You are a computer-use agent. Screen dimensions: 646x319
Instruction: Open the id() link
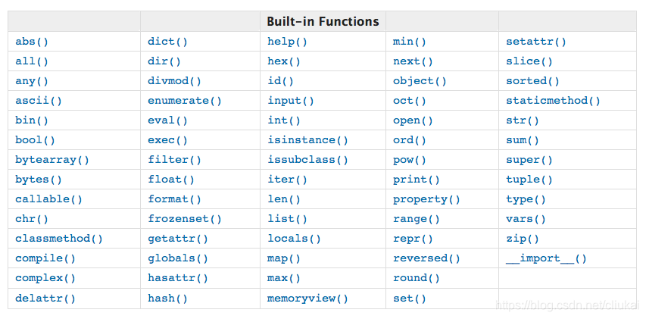click(x=281, y=81)
